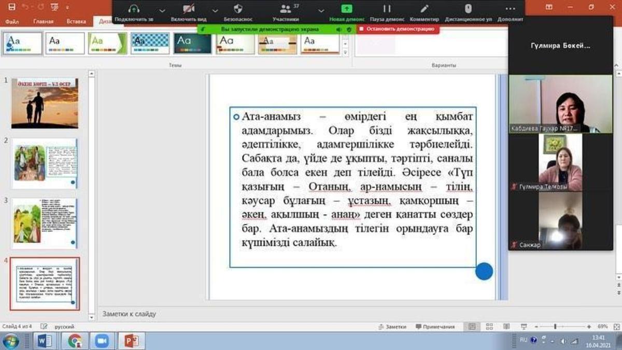
Task: Switch to slide sorter view
Action: (486, 327)
